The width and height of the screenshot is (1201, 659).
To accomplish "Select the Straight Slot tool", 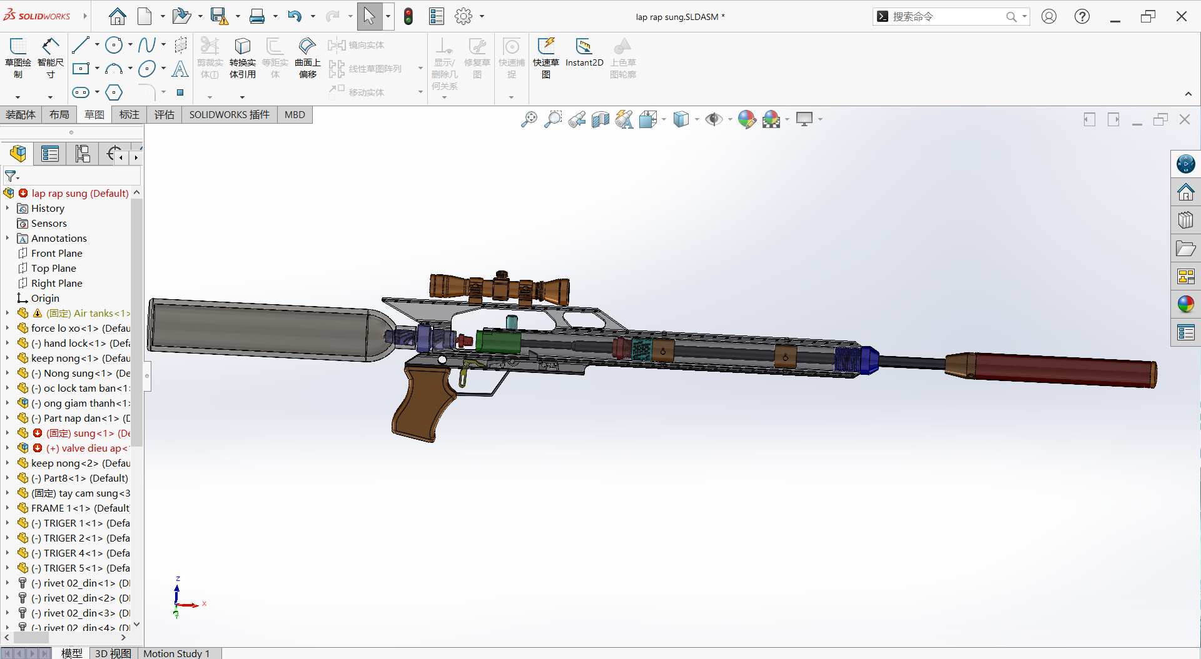I will click(81, 92).
